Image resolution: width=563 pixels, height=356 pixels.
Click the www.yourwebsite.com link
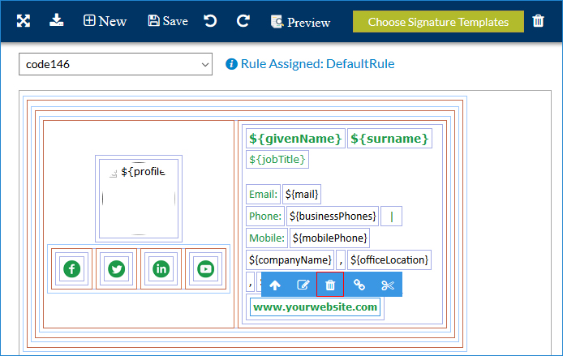(315, 307)
